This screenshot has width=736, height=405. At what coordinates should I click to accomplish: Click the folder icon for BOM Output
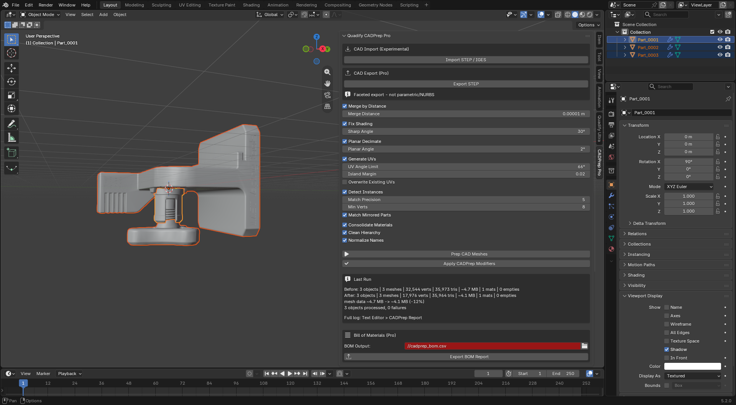(x=584, y=346)
